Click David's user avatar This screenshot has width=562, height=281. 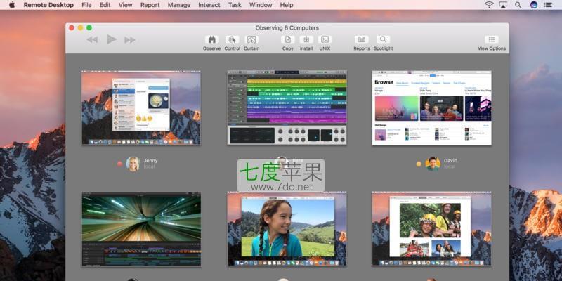tap(433, 164)
